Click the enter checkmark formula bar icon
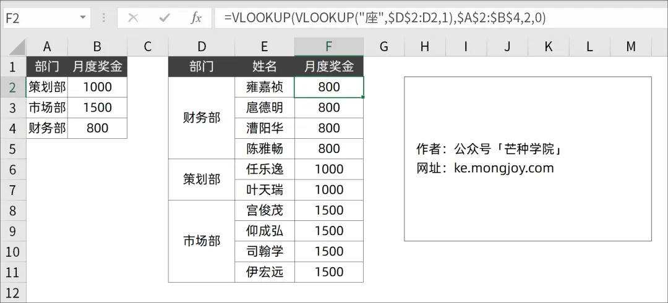The height and width of the screenshot is (303, 668). pos(165,18)
